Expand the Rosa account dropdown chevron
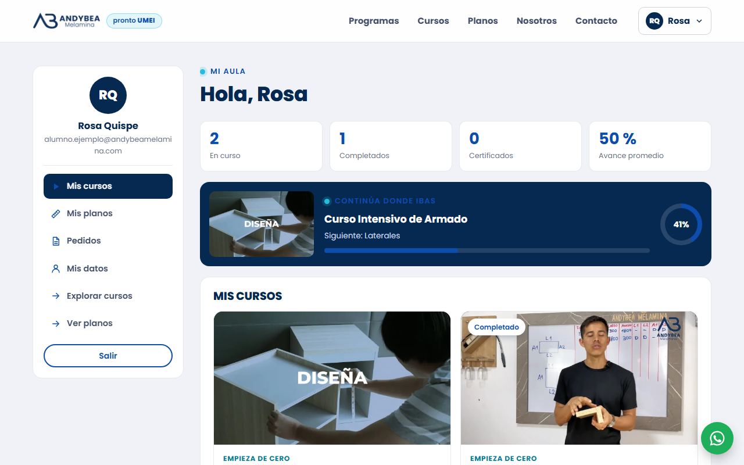The image size is (744, 465). 699,21
